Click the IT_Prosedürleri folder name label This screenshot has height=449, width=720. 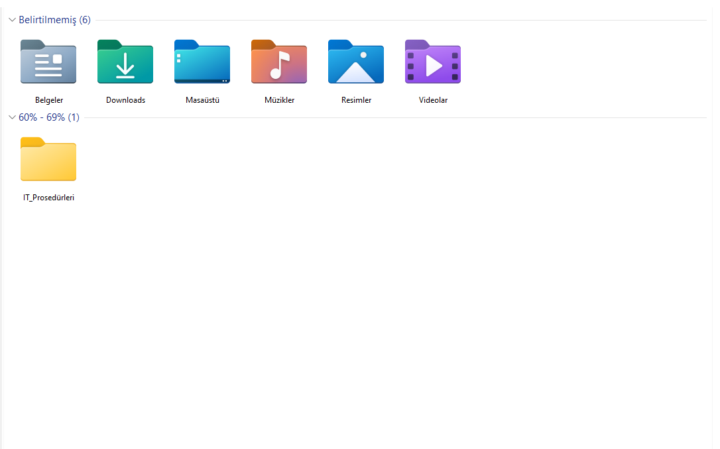tap(48, 198)
